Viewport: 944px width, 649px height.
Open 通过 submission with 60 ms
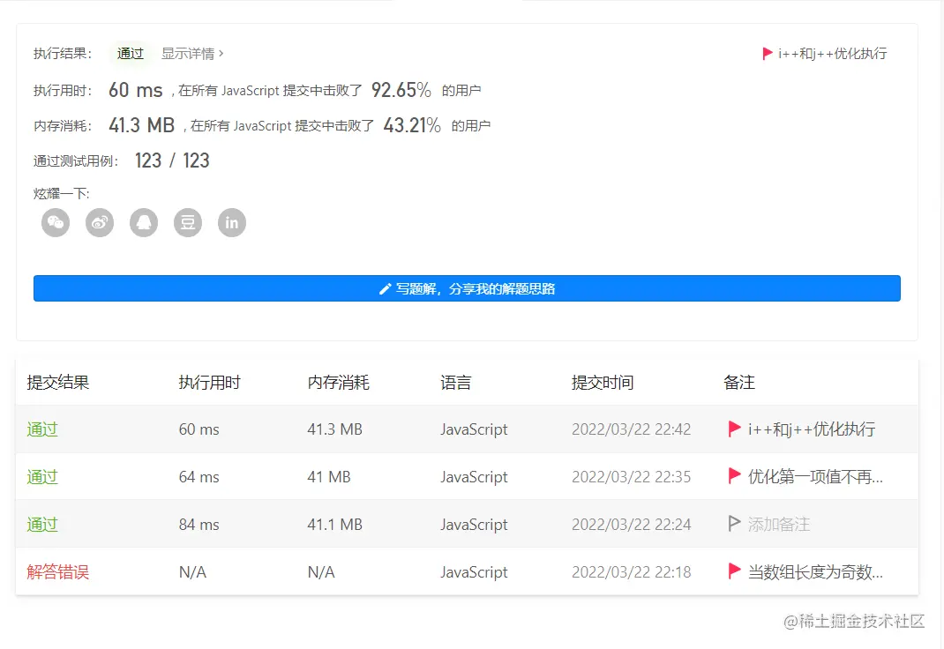point(42,429)
